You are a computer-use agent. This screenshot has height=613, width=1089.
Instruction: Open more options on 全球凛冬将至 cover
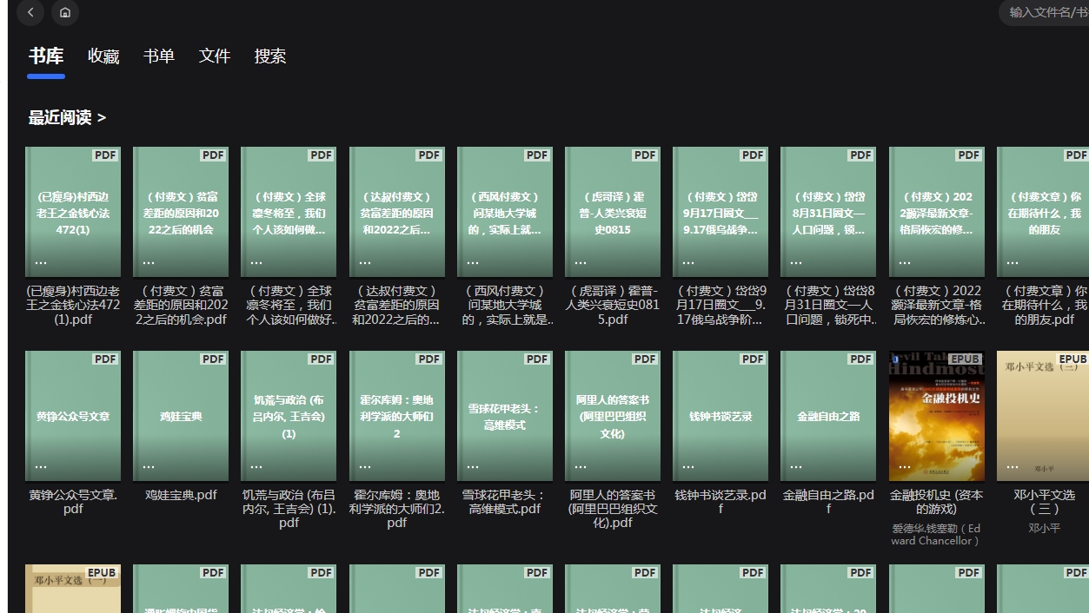256,262
